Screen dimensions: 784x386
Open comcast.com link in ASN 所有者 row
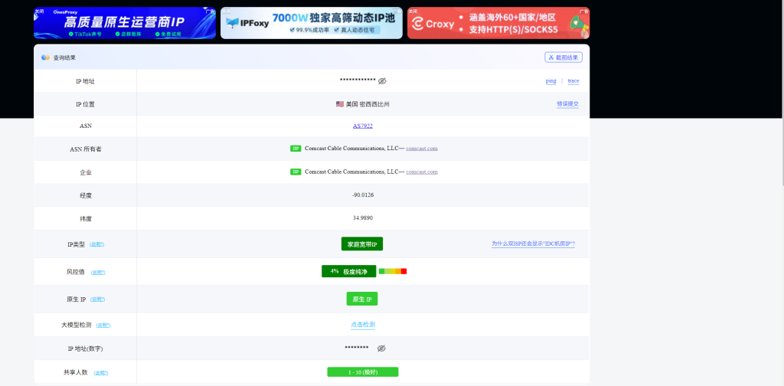tap(422, 149)
